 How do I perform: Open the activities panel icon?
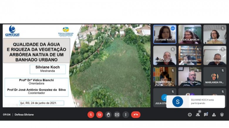tap(214, 115)
